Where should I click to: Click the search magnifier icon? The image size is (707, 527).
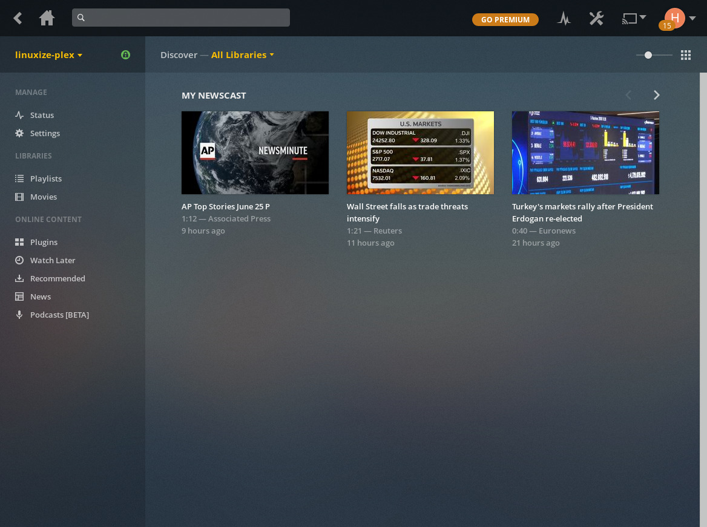tap(81, 18)
